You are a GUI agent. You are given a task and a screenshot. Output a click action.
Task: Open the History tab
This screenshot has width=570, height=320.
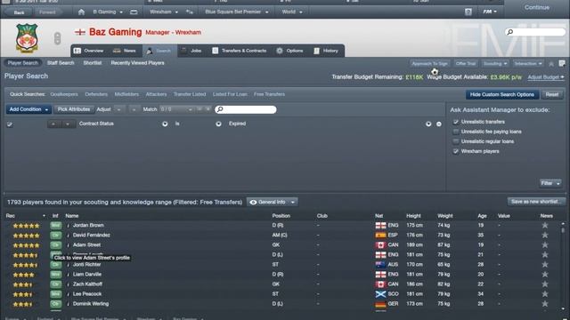click(x=326, y=51)
